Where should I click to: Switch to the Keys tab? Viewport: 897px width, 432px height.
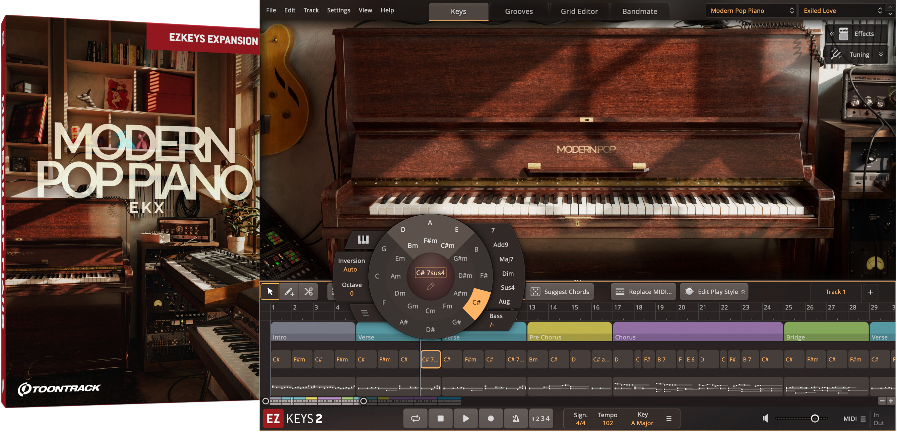(459, 11)
